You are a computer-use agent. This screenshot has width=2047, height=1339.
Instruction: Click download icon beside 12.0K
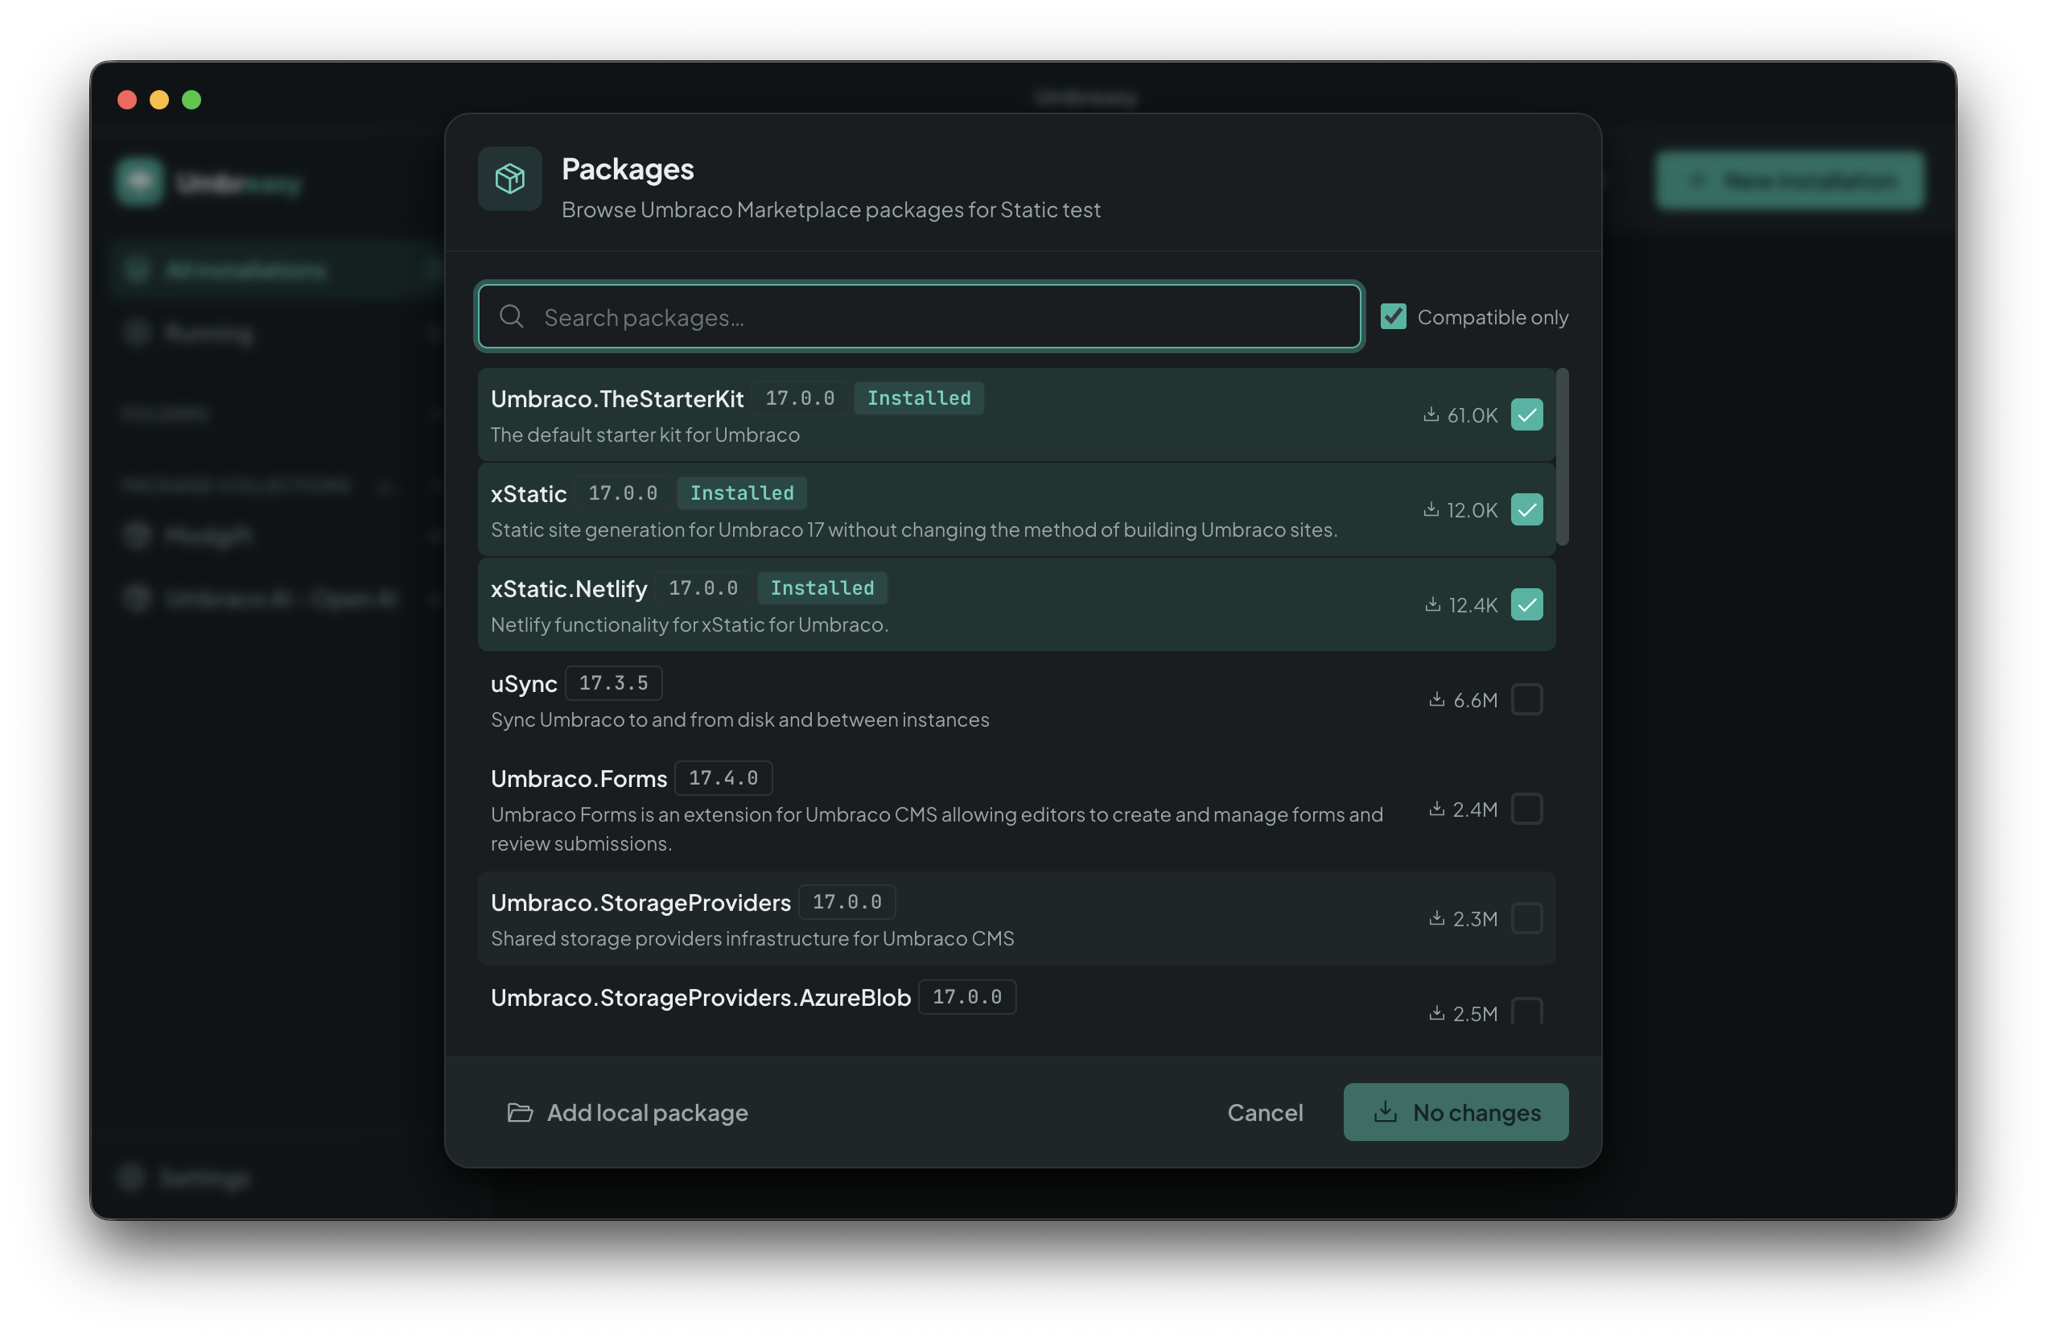click(1431, 509)
